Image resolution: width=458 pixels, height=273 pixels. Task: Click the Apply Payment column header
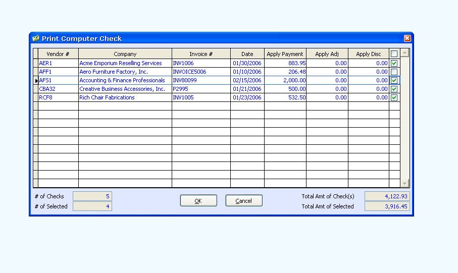[x=285, y=54]
